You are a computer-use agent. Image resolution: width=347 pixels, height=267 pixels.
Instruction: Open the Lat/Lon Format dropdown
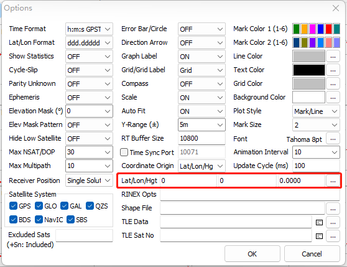[89, 43]
